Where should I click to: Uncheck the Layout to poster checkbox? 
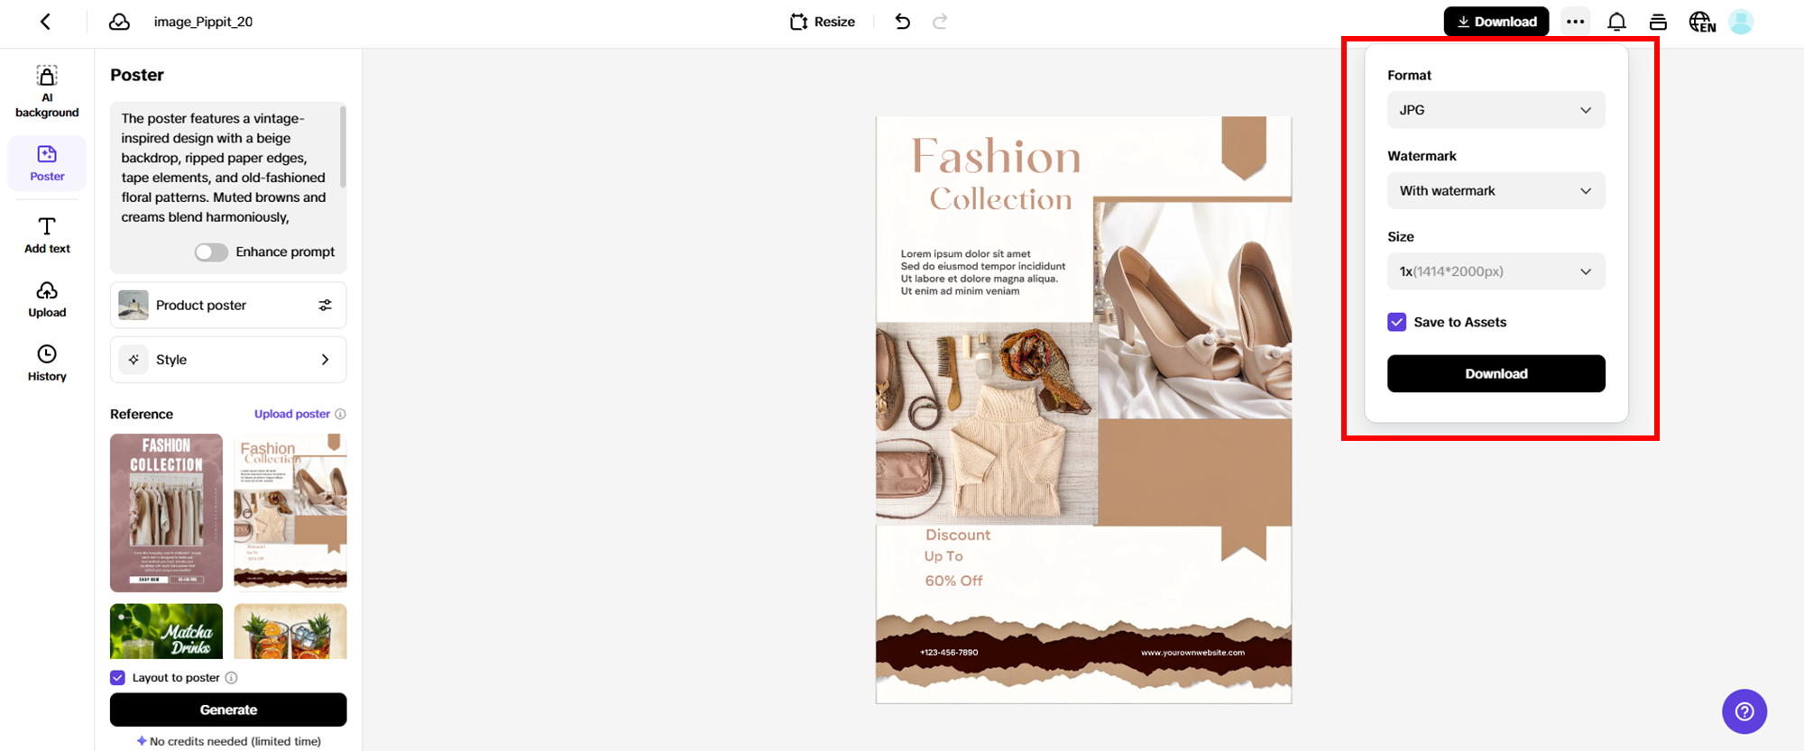tap(117, 678)
